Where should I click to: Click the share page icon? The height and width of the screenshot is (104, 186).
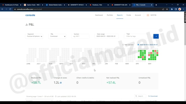point(163,9)
